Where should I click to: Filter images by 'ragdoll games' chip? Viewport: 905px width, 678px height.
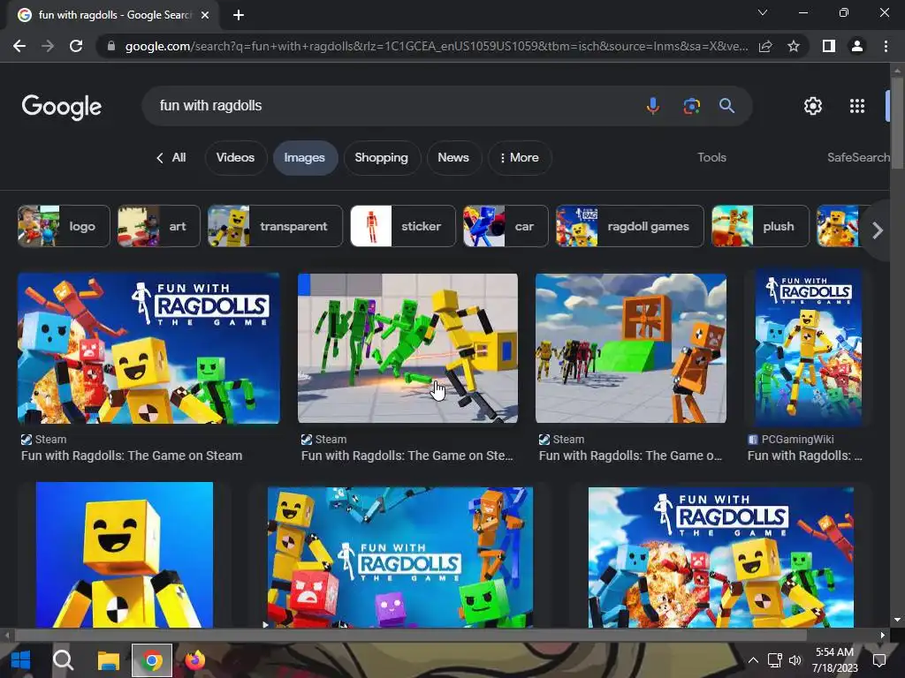point(629,226)
